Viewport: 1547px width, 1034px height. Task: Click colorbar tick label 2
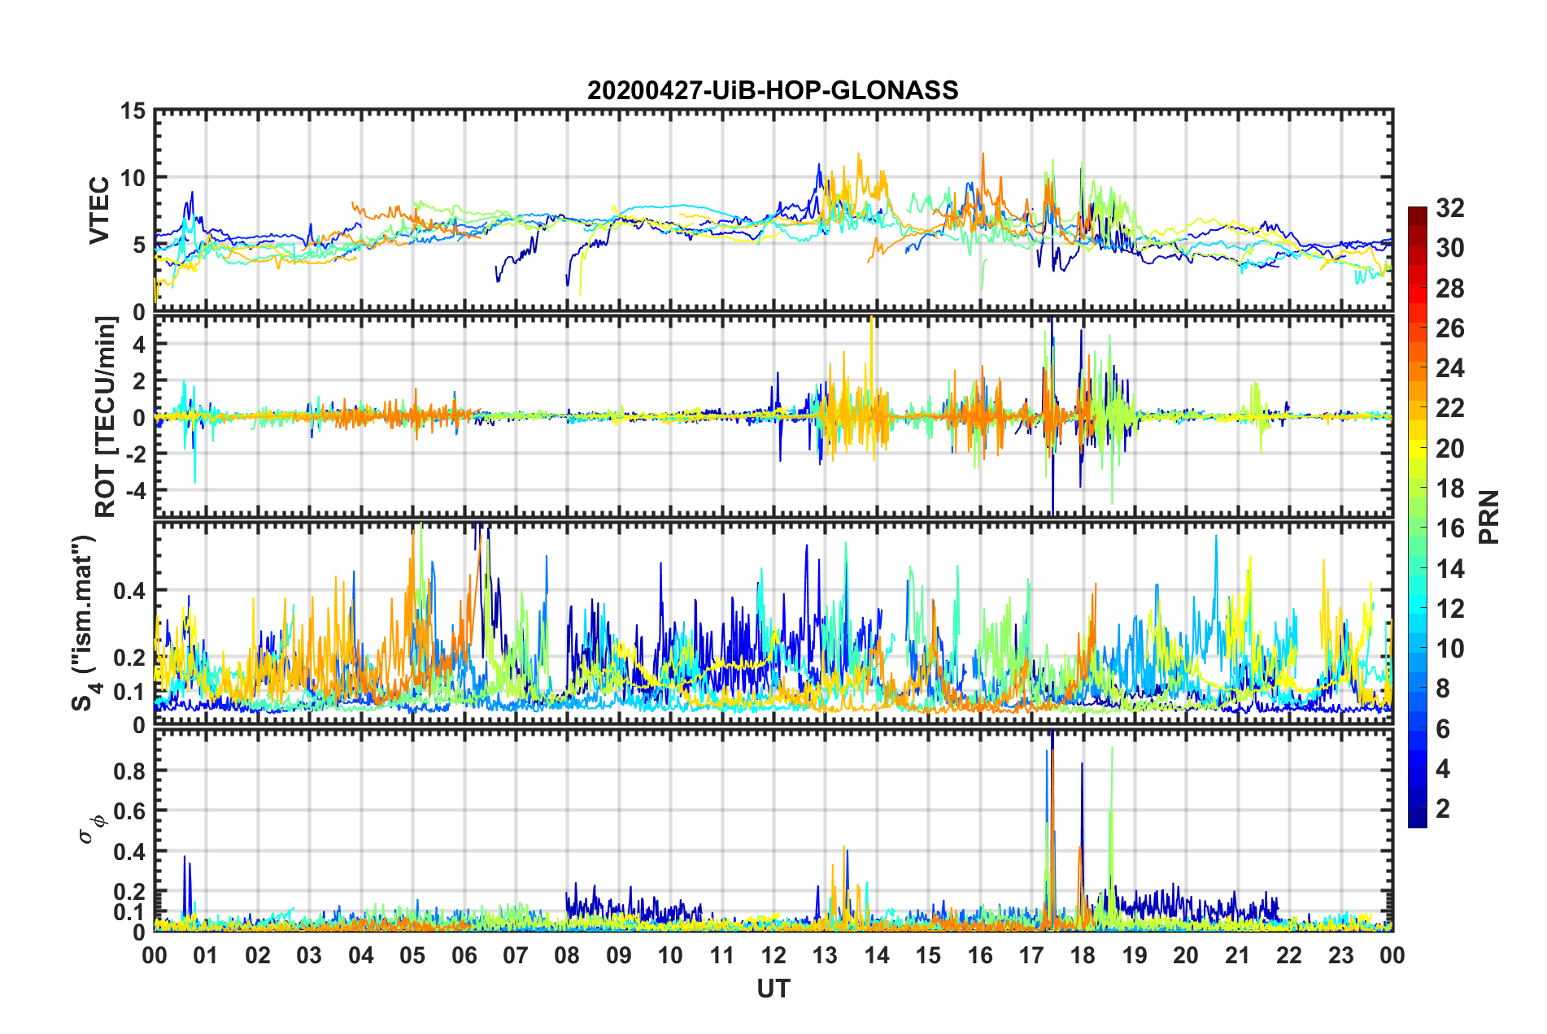1443,809
